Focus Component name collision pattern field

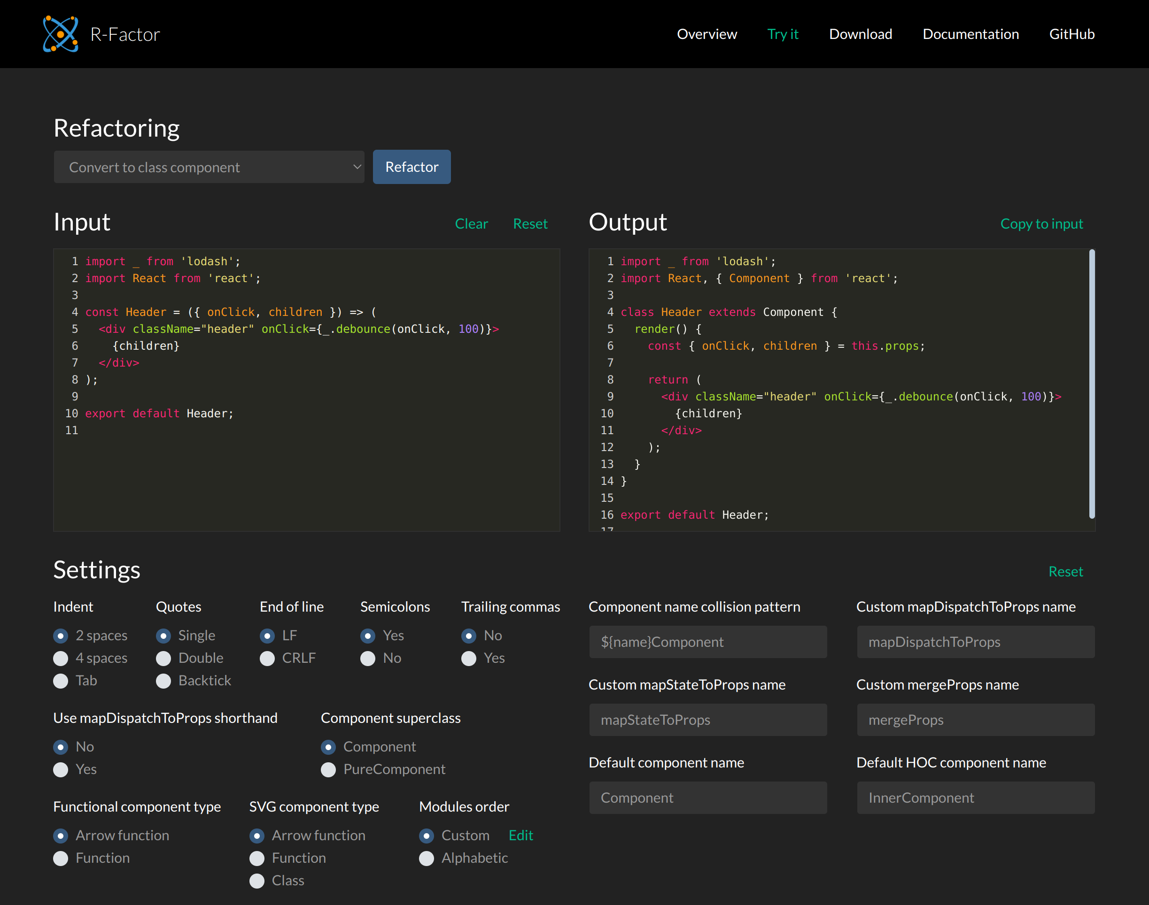coord(708,642)
